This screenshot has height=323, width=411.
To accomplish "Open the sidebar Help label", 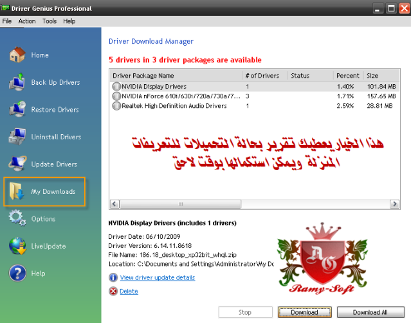I will 38,274.
